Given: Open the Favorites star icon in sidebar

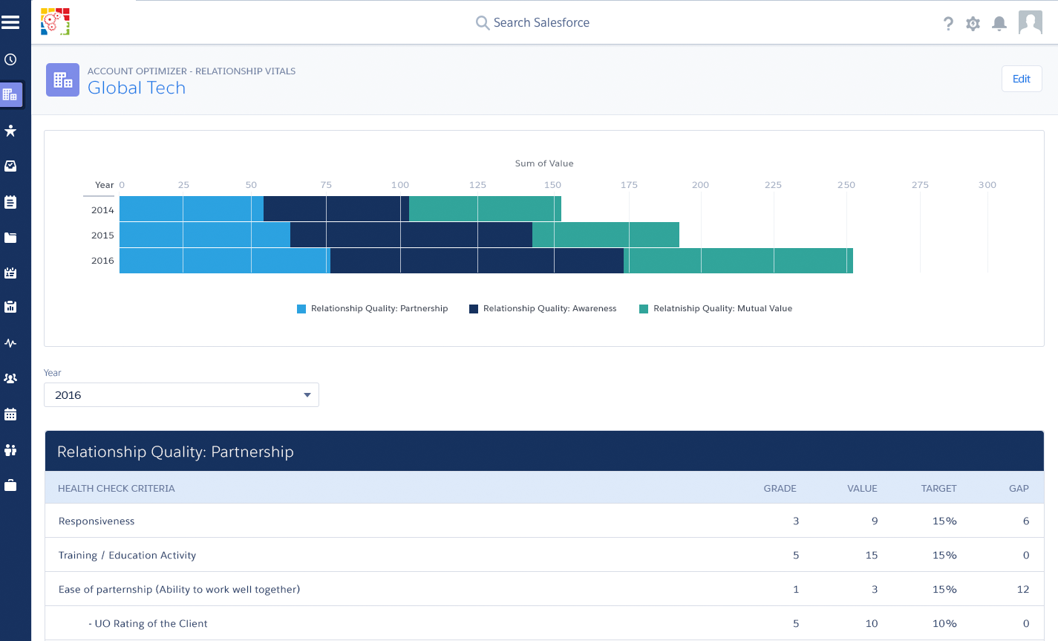Looking at the screenshot, I should [11, 130].
